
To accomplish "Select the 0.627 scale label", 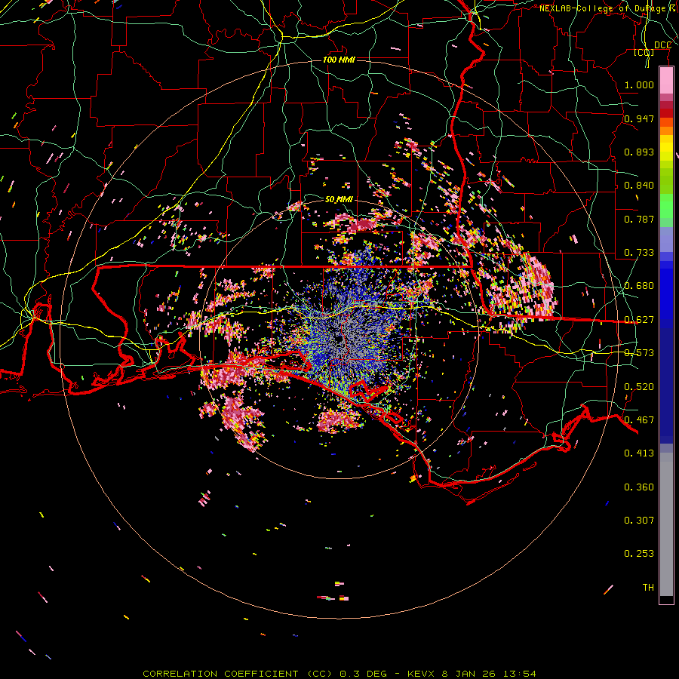I will (x=638, y=320).
